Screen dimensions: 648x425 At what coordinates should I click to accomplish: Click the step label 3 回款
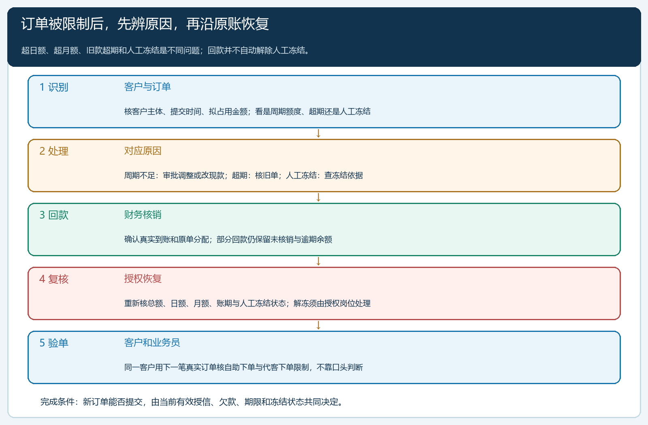click(54, 215)
